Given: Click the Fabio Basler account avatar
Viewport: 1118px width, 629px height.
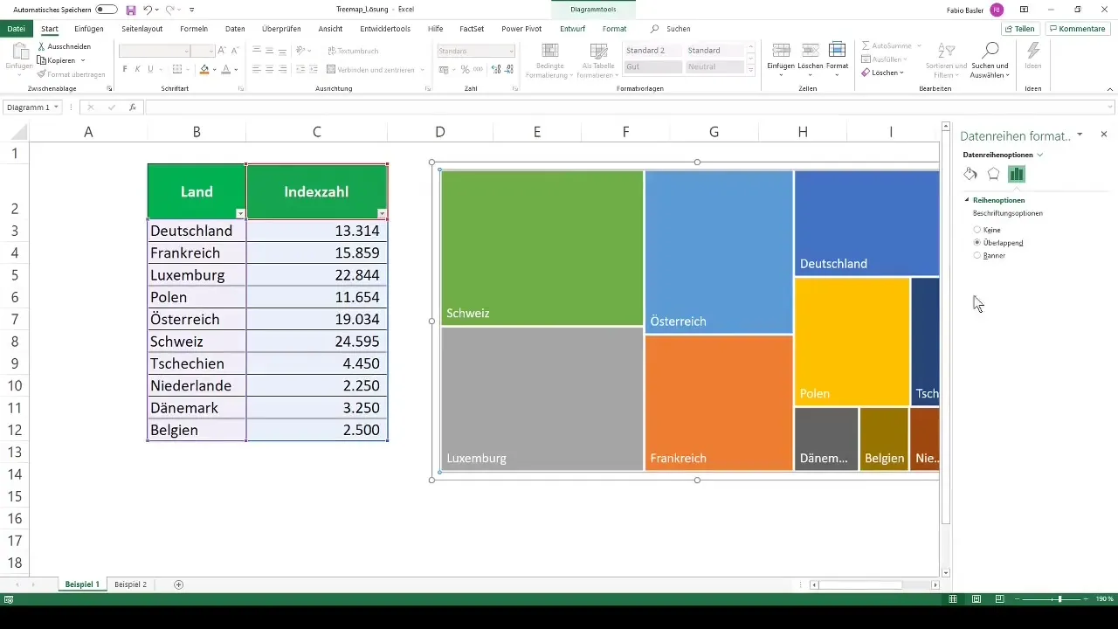Looking at the screenshot, I should click(997, 10).
